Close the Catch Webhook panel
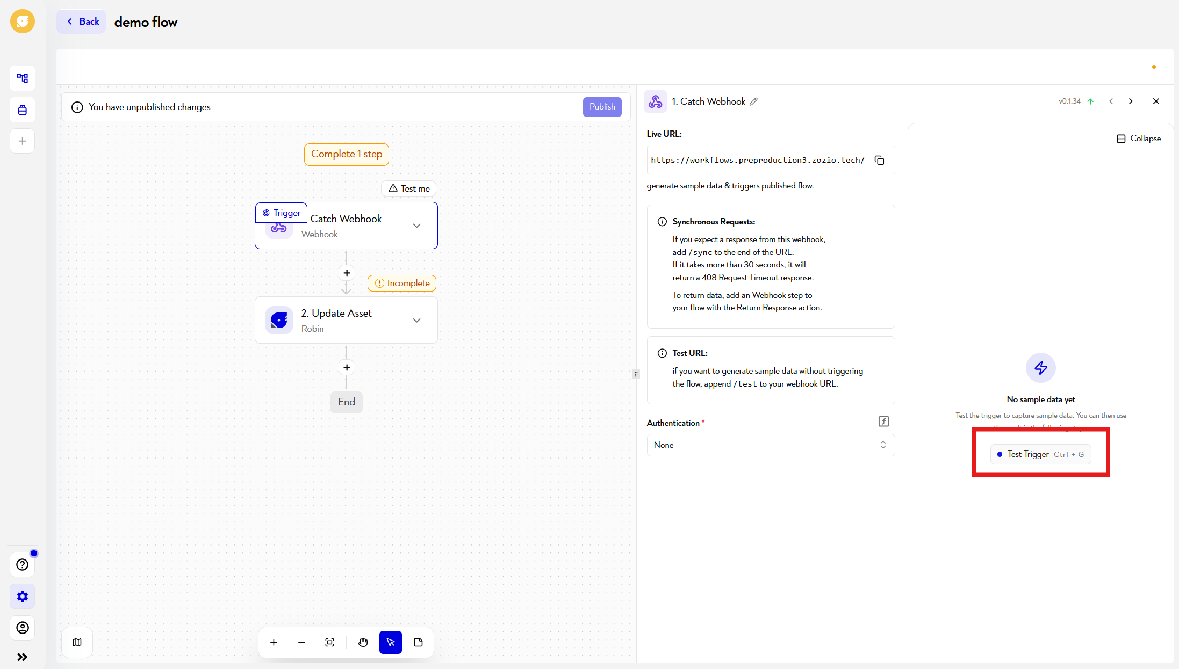 pos(1156,101)
